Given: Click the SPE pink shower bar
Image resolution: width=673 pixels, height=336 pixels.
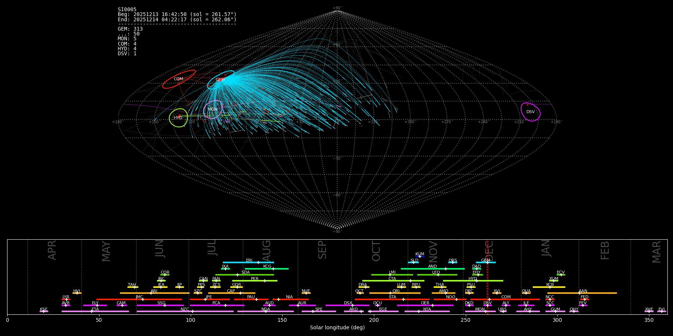Looking at the screenshot, I should 319,311.
